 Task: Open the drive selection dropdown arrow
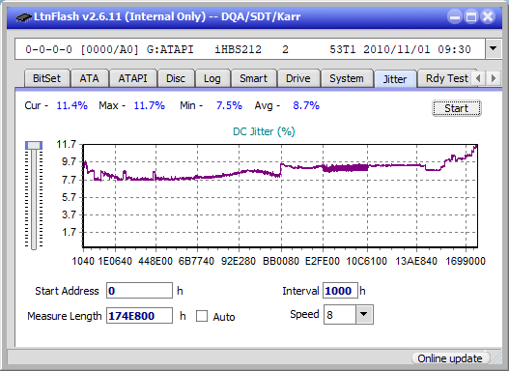tap(494, 49)
